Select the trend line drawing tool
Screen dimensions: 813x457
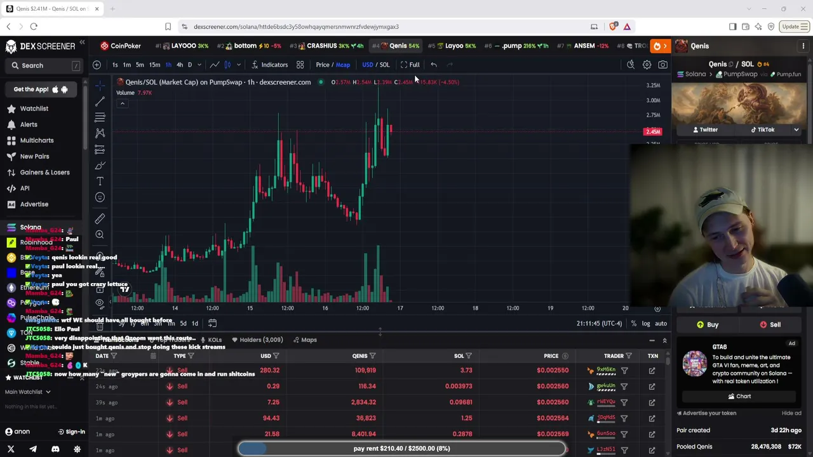click(x=100, y=102)
